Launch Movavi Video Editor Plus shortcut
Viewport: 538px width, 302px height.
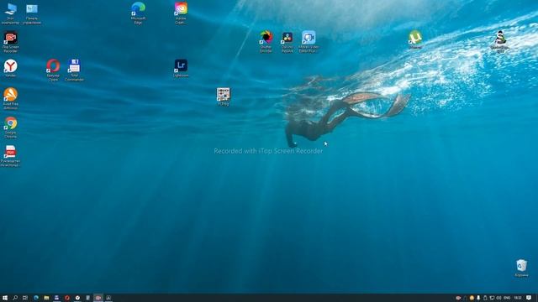coord(309,41)
